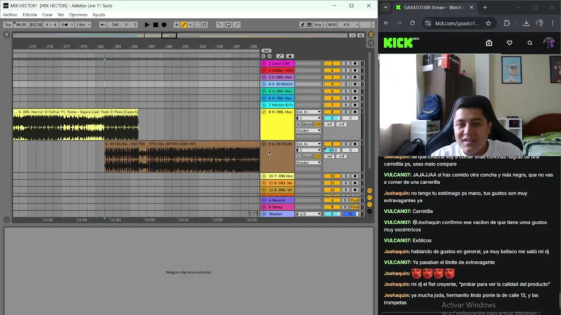
Task: Toggle the Key map mode button
Action: coord(318,25)
